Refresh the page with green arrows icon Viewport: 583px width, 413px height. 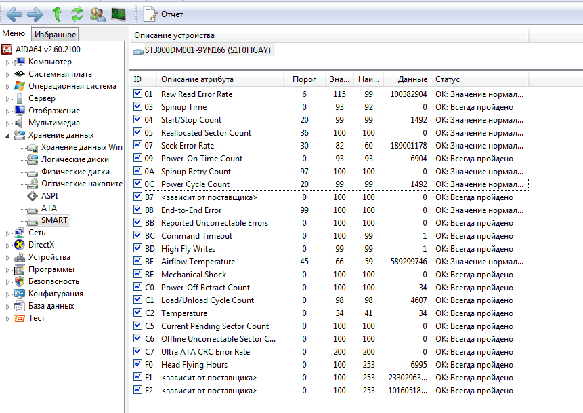(x=77, y=14)
